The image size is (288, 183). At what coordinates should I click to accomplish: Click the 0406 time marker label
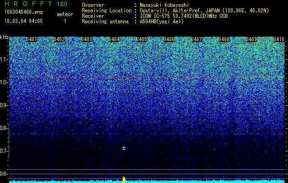pyautogui.click(x=169, y=39)
